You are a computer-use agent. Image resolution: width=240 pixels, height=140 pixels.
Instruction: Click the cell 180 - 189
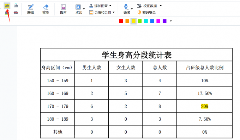58,119
